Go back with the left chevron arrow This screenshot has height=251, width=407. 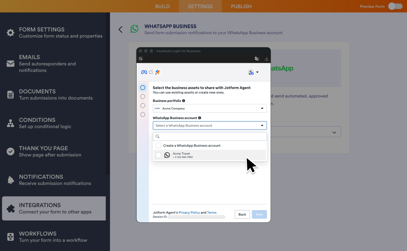(121, 29)
